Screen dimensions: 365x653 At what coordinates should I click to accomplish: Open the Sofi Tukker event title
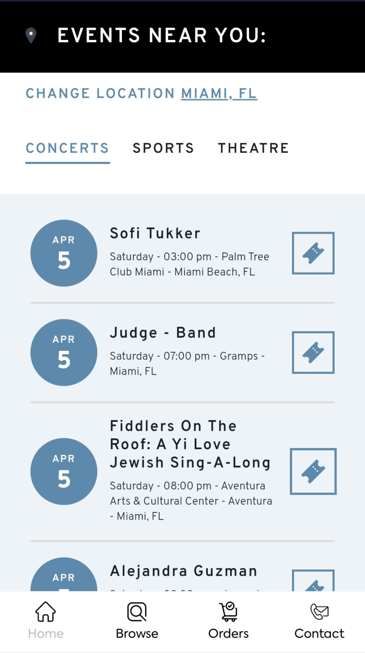[155, 234]
